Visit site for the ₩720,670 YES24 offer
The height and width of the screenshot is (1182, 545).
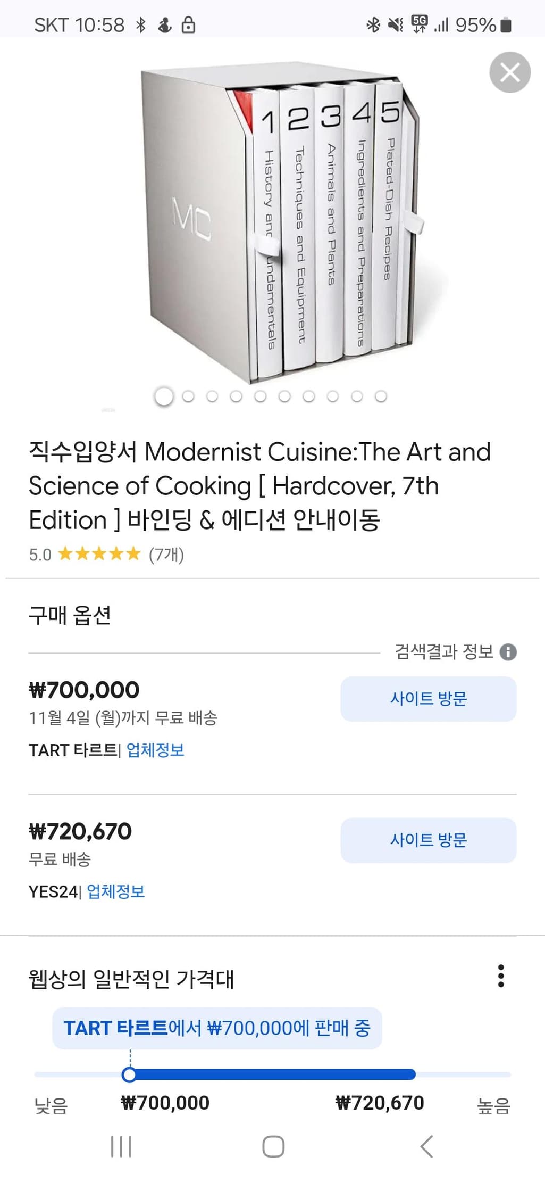(428, 840)
